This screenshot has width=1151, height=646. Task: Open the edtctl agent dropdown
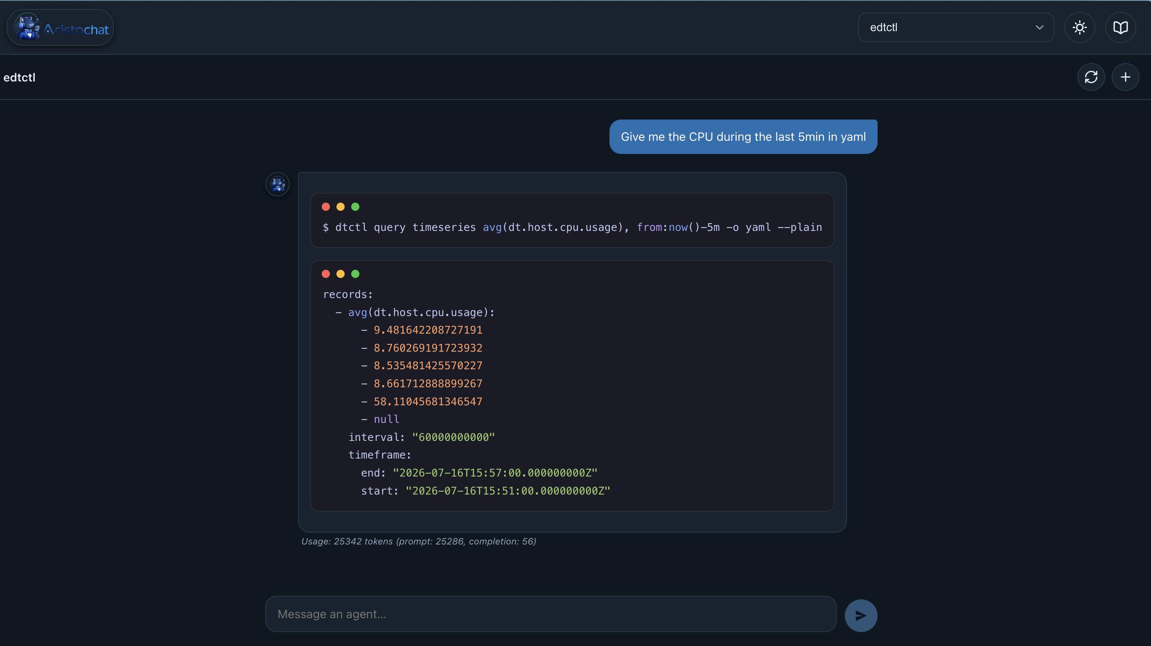[x=956, y=28]
